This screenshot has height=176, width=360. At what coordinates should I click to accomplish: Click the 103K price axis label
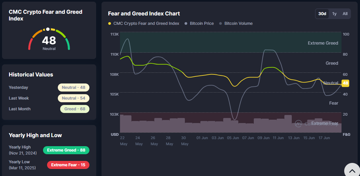(x=115, y=114)
